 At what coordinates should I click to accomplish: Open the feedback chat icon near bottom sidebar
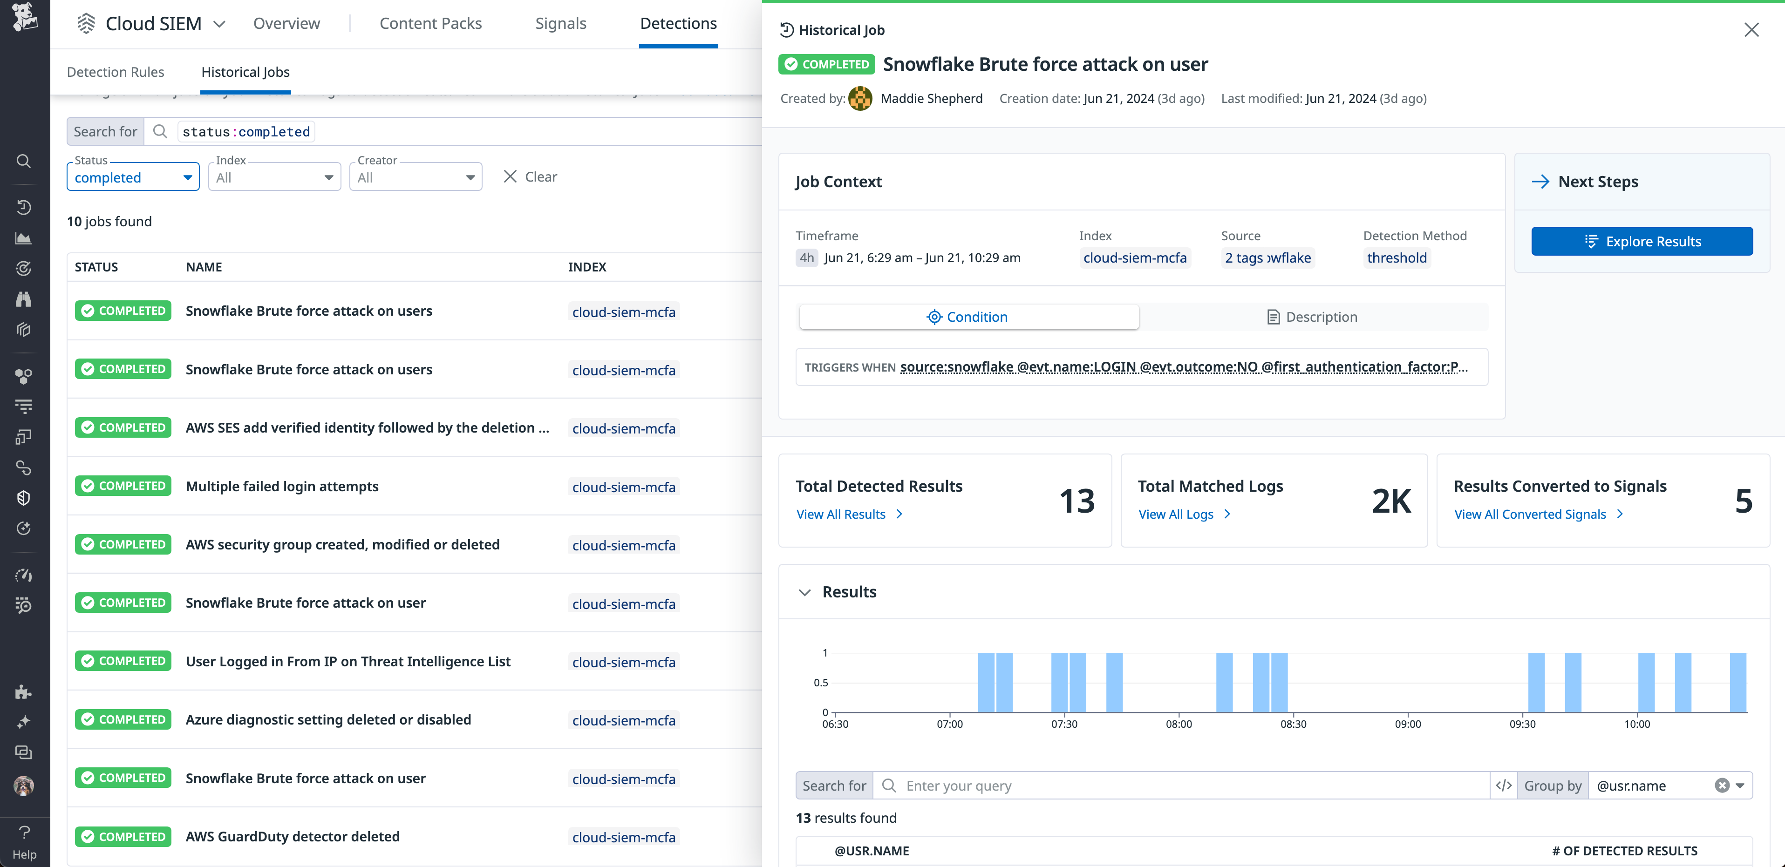tap(24, 752)
